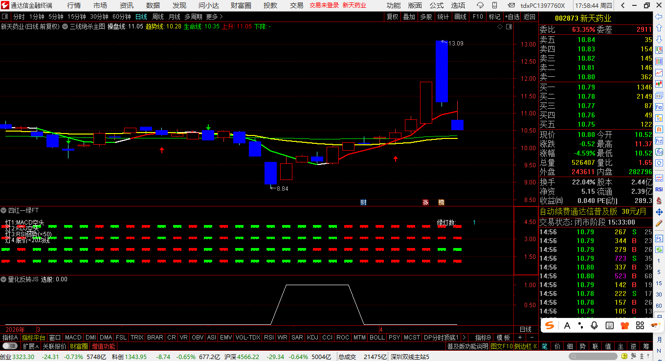
Task: Toggle the switch left of 扩展
Action: point(10,346)
